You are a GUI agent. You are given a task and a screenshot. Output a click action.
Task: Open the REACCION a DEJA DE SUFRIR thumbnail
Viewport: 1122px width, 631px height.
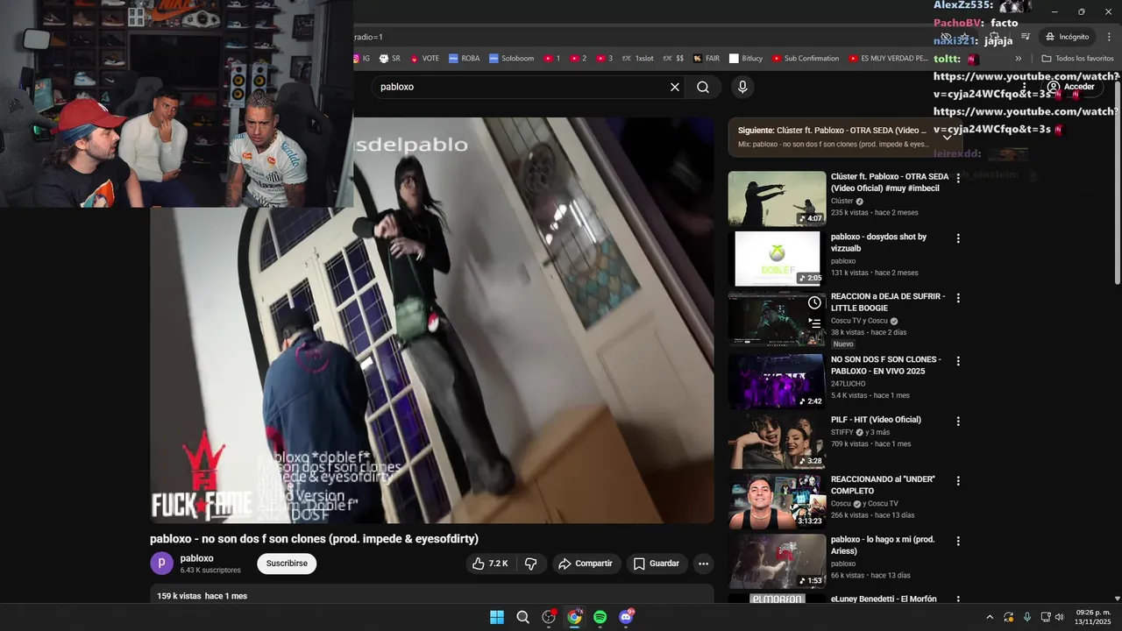[777, 318]
